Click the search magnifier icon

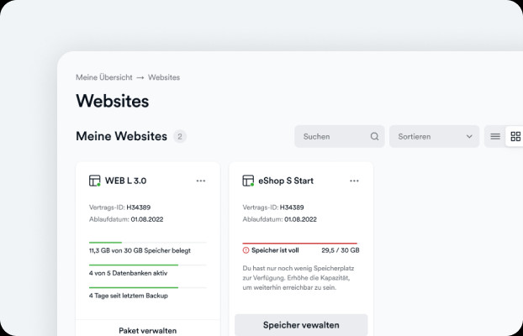(374, 136)
